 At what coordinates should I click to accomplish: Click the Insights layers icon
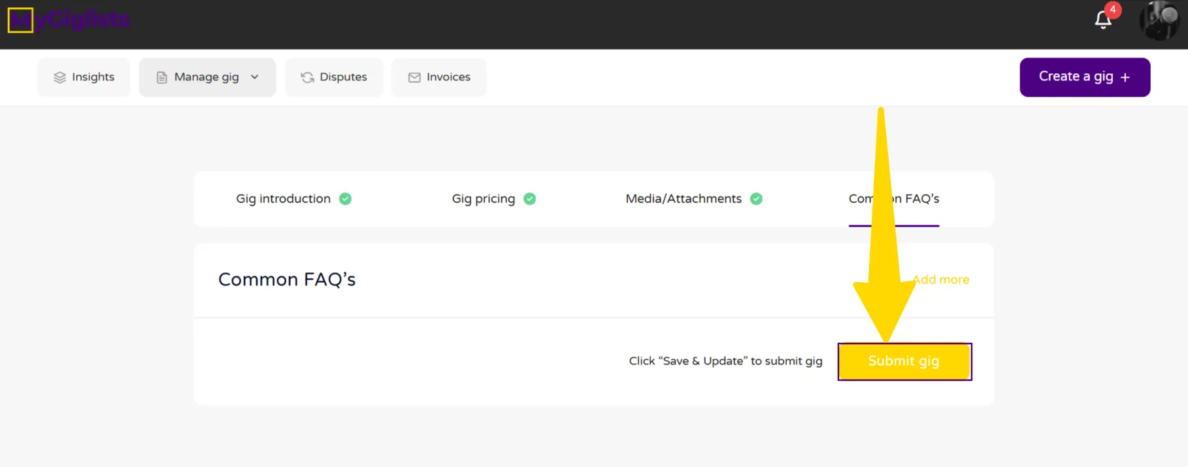(x=59, y=77)
